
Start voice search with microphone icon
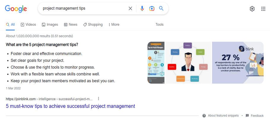[x=142, y=9]
